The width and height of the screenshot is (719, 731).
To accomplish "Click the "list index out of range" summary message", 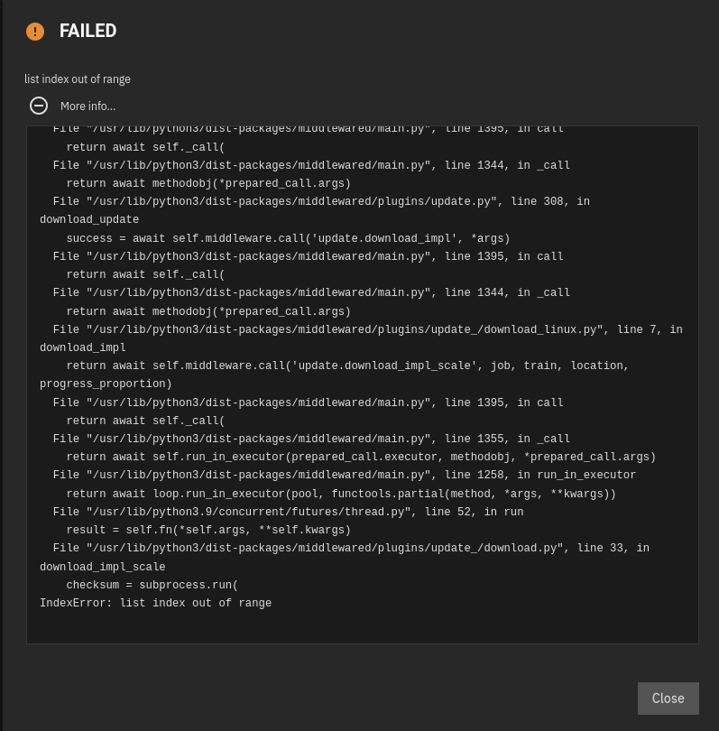I will pos(78,79).
